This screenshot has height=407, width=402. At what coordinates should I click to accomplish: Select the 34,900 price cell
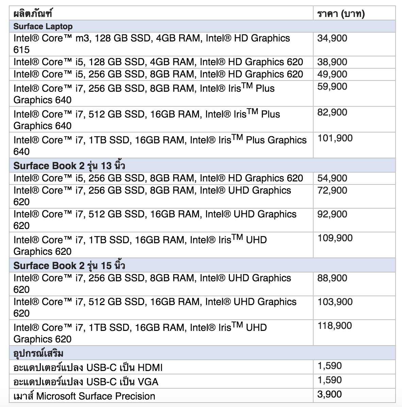click(x=332, y=38)
